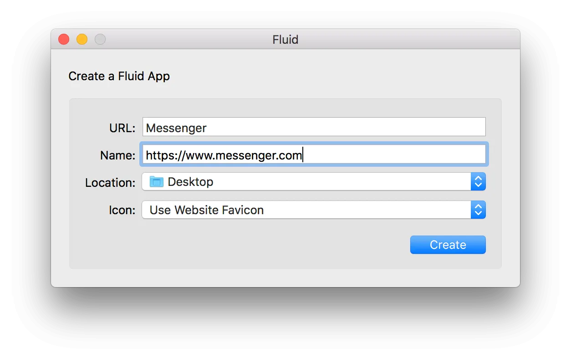Click the blue arrows on Icon popup

click(478, 210)
